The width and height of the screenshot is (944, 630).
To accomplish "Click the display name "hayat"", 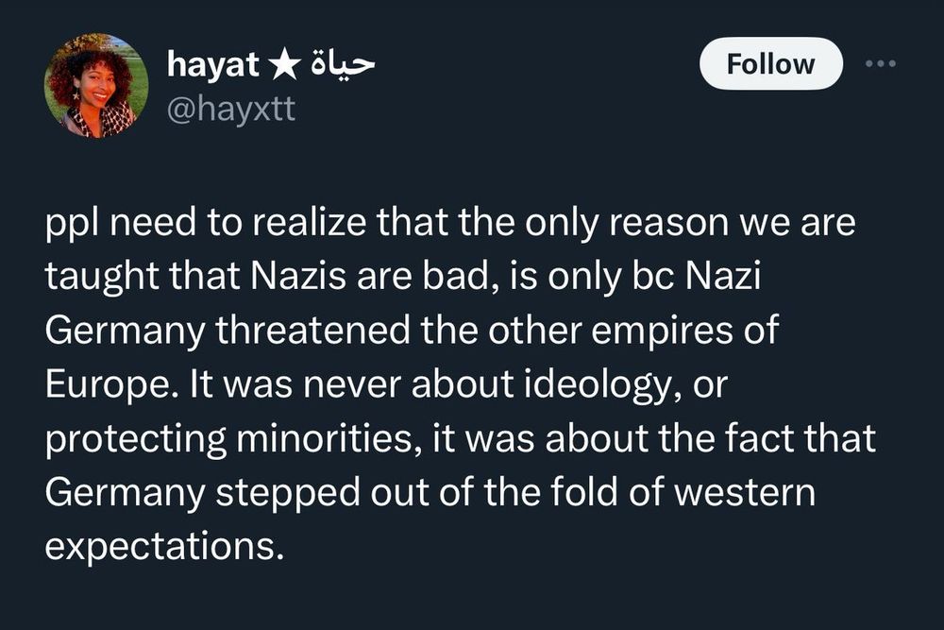I will pyautogui.click(x=213, y=64).
